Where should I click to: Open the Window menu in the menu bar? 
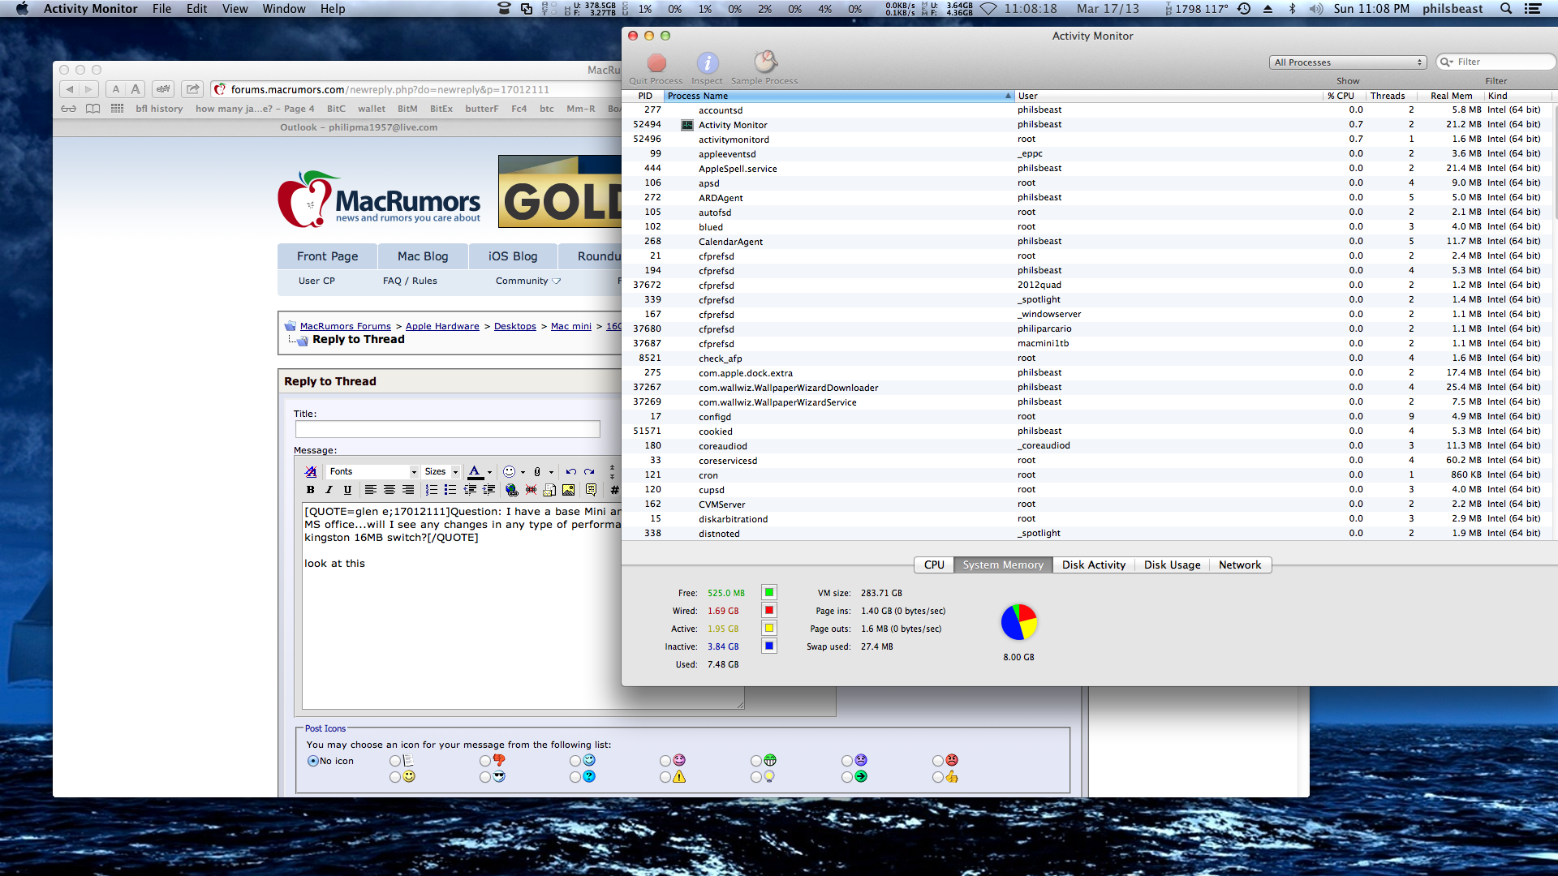tap(283, 9)
